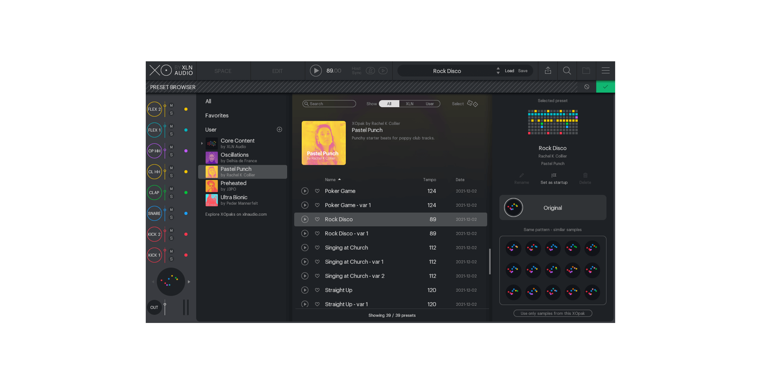Favorite the Poker Game preset heart
This screenshot has width=763, height=381.
click(x=317, y=191)
